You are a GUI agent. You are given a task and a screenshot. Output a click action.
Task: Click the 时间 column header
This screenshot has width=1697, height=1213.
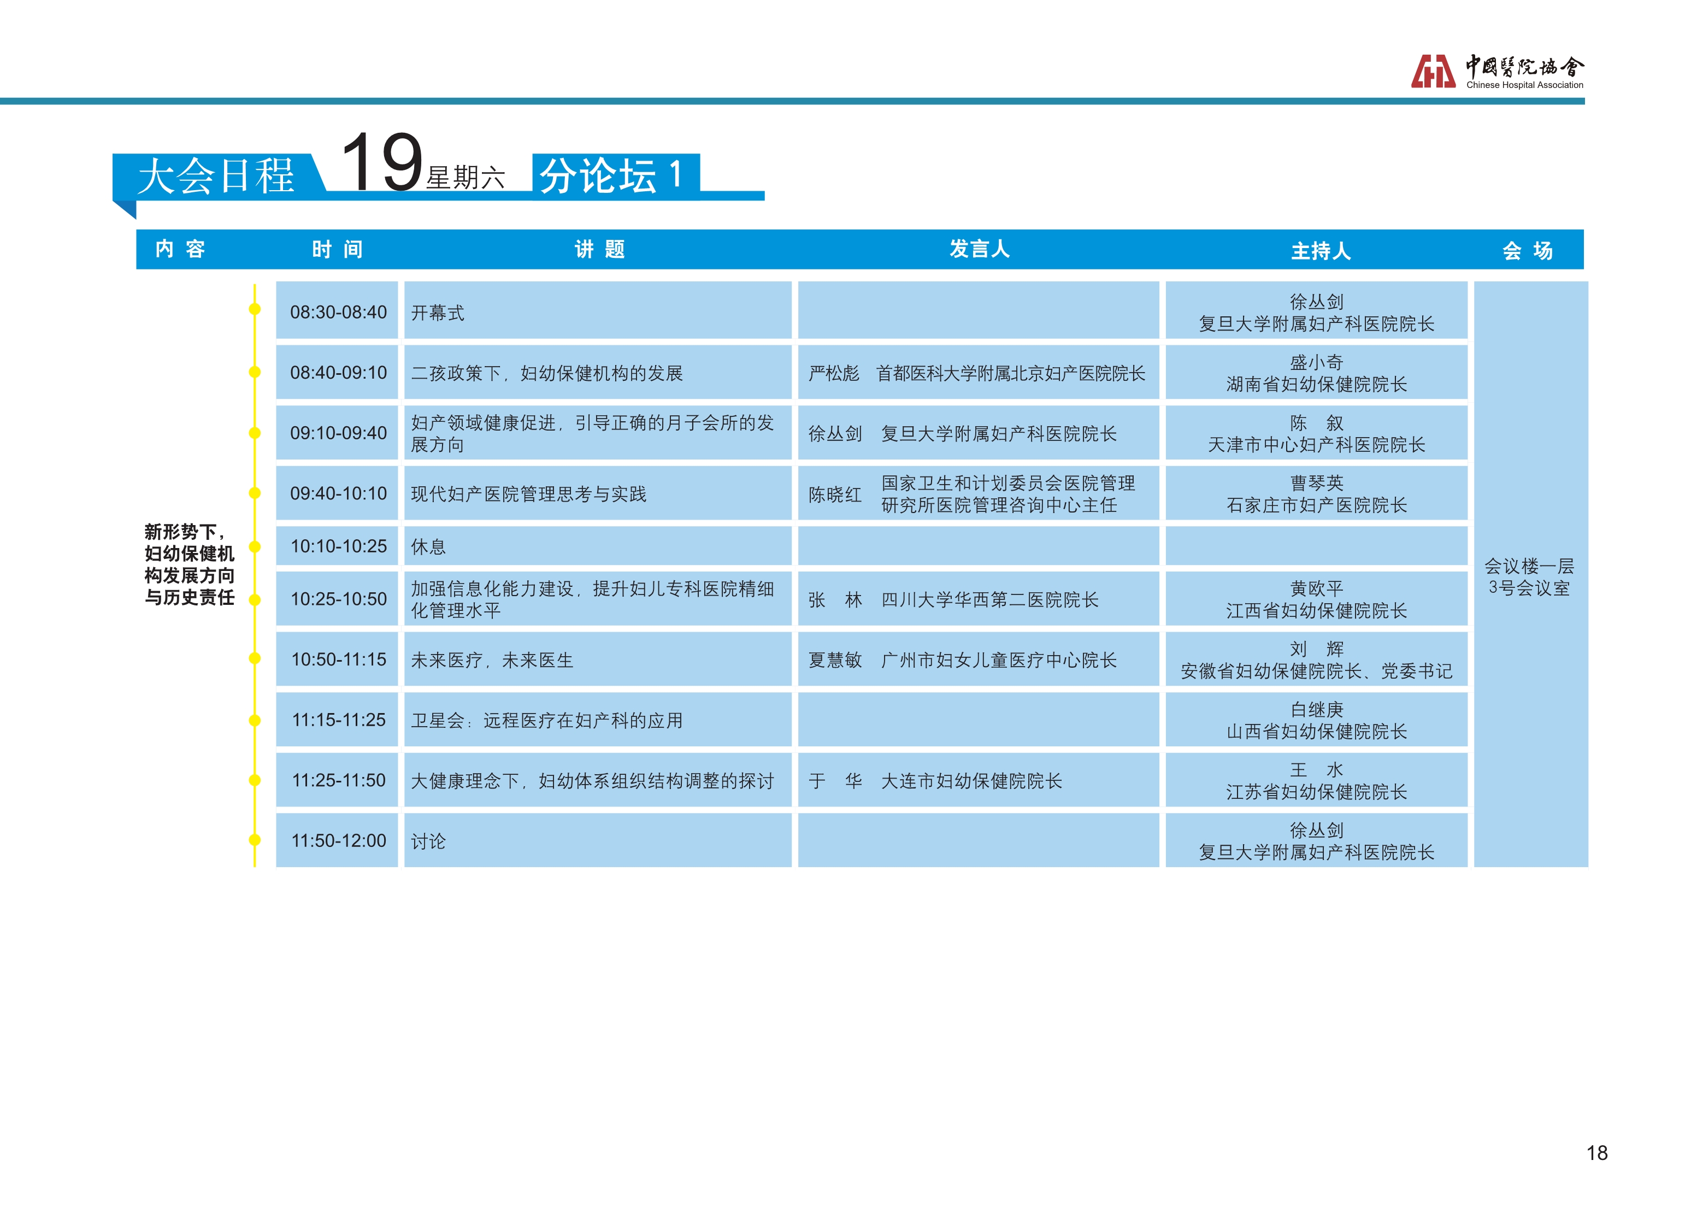click(x=338, y=249)
